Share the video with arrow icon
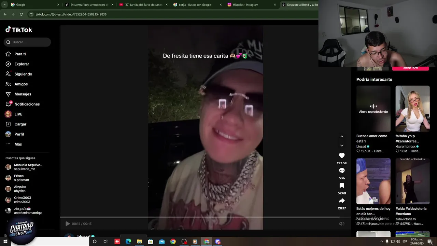437x246 pixels. point(342,201)
